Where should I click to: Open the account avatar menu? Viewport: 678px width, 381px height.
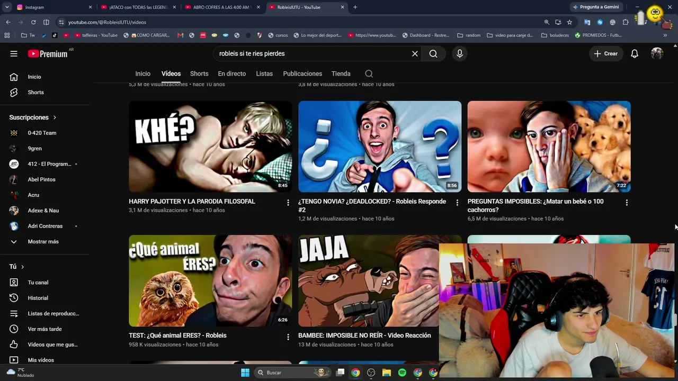pyautogui.click(x=657, y=53)
